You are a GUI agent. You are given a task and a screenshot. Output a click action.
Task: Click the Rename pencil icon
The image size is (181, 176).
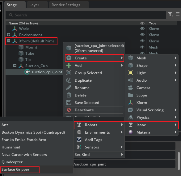tap(69, 88)
